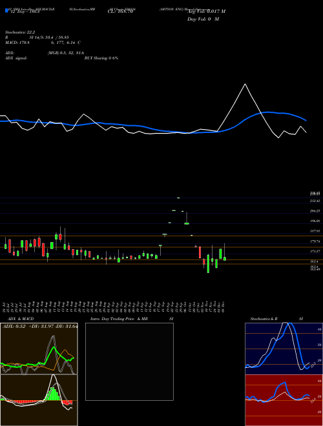Open the ADX line chart panel
The height and width of the screenshot is (426, 323).
click(39, 349)
